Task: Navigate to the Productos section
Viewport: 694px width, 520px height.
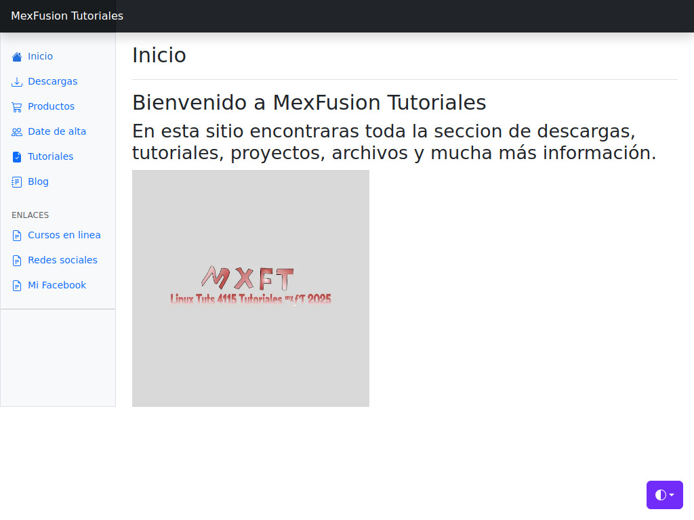Action: click(x=52, y=106)
